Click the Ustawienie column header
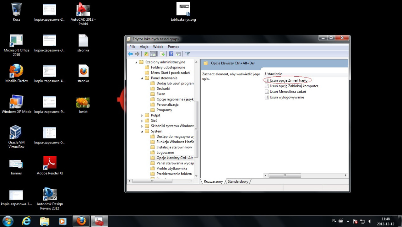Screen dimensions: 402x227 coord(273,74)
